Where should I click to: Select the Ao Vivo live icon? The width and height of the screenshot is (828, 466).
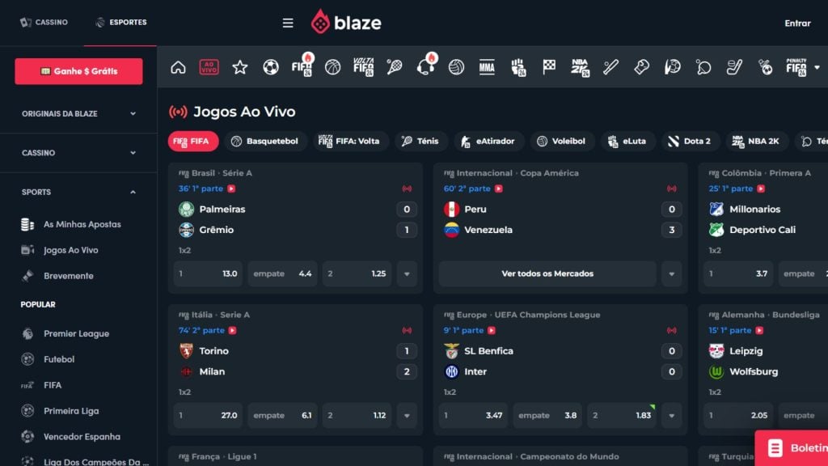coord(209,67)
